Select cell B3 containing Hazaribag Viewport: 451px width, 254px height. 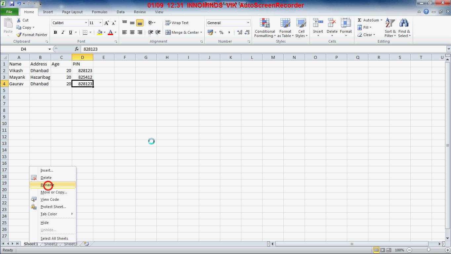point(40,77)
